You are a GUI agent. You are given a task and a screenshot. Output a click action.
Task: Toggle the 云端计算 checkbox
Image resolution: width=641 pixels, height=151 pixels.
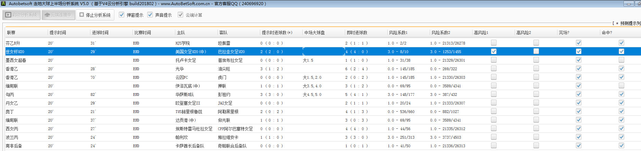point(180,15)
